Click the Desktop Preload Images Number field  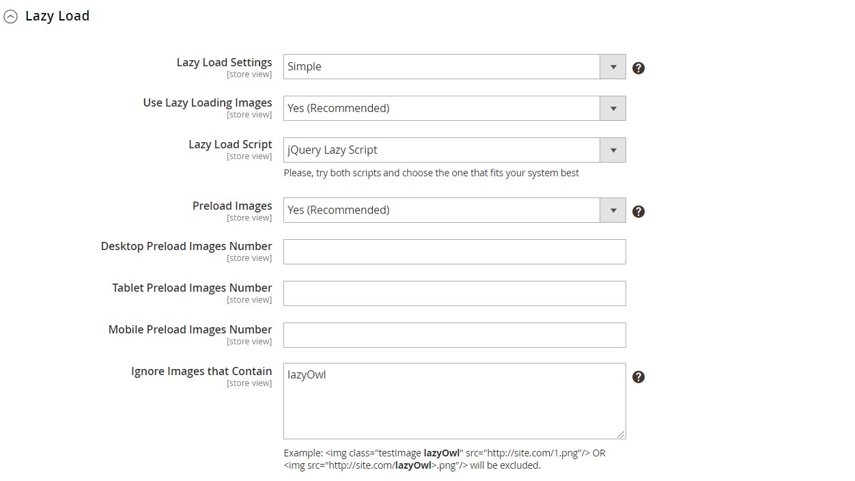(454, 251)
